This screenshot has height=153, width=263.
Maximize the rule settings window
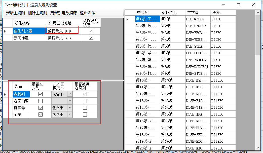tap(238, 5)
